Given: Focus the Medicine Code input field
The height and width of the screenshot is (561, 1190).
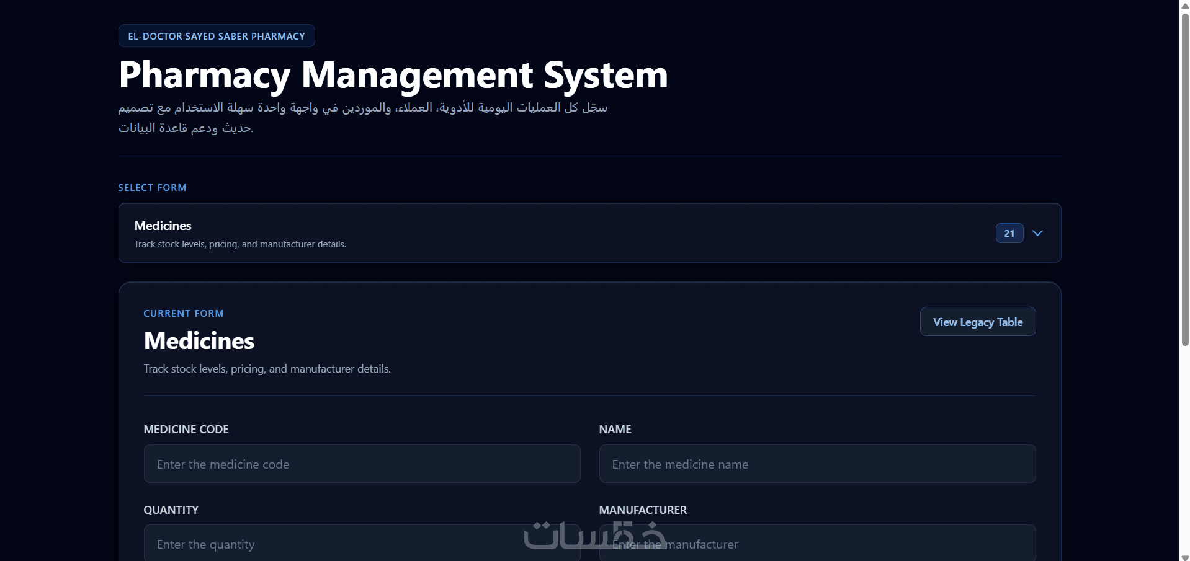Looking at the screenshot, I should pos(362,464).
